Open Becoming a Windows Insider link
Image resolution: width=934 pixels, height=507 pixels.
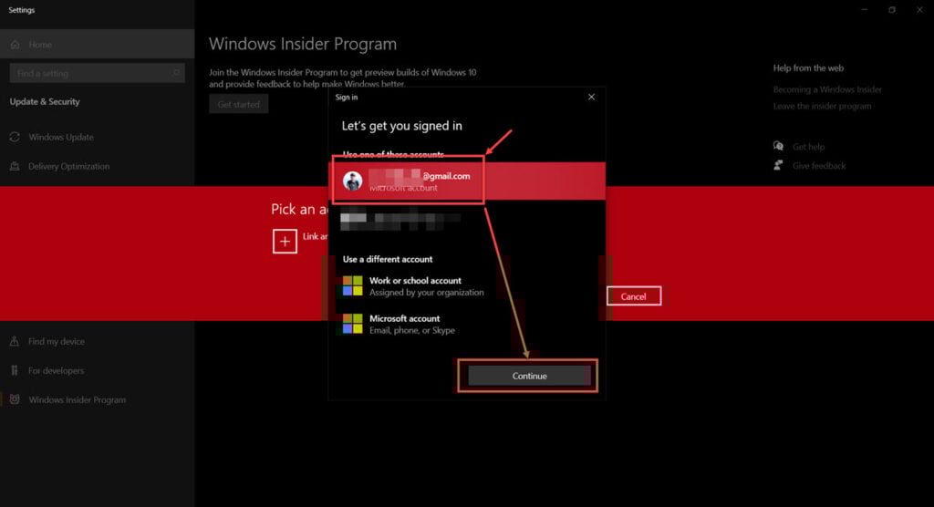[x=827, y=89]
